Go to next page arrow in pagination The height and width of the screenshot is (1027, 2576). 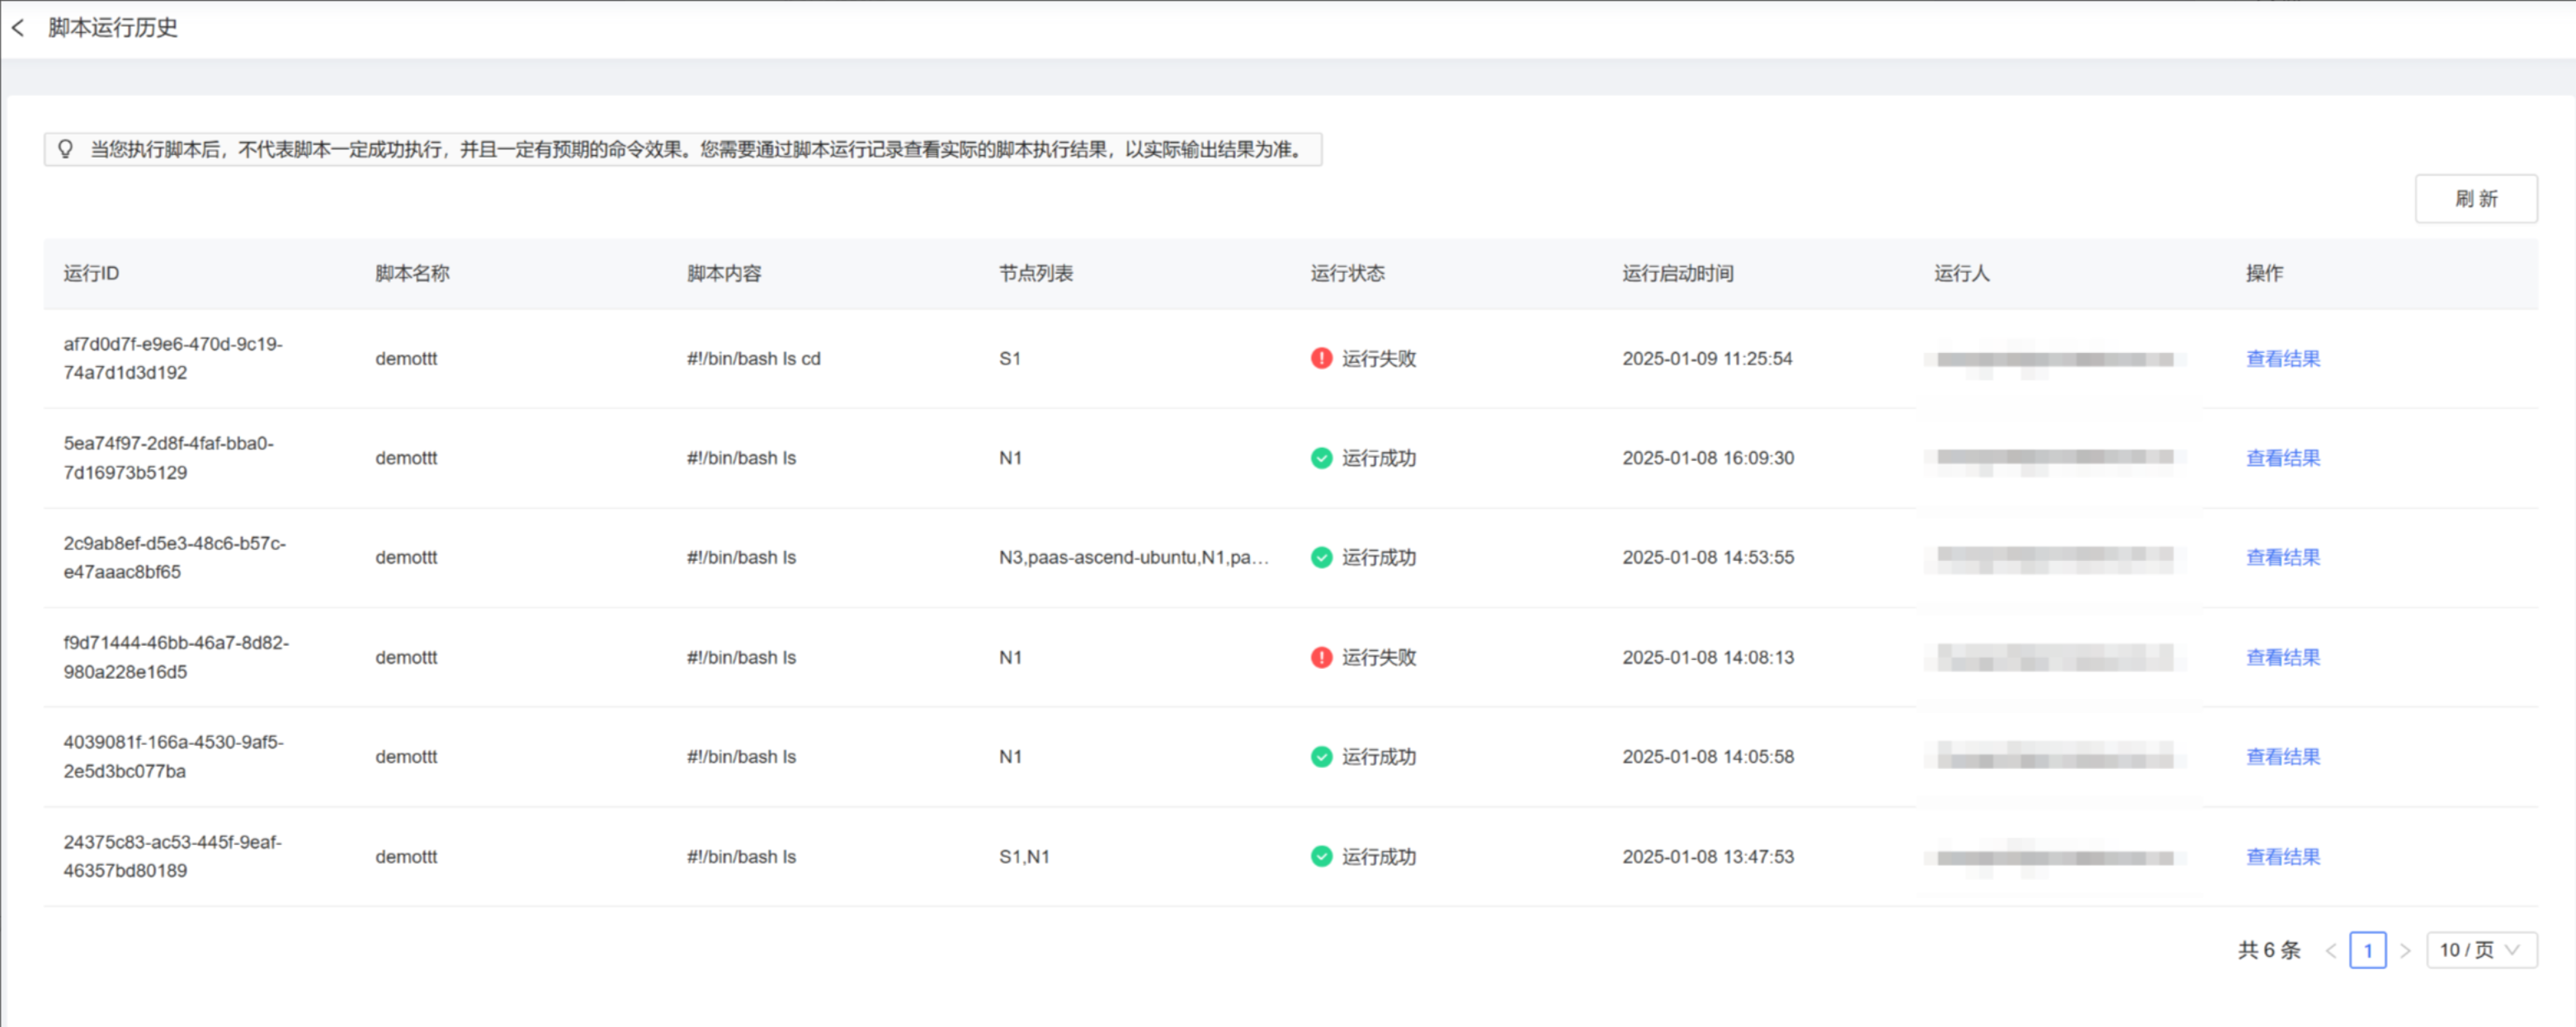click(x=2405, y=950)
